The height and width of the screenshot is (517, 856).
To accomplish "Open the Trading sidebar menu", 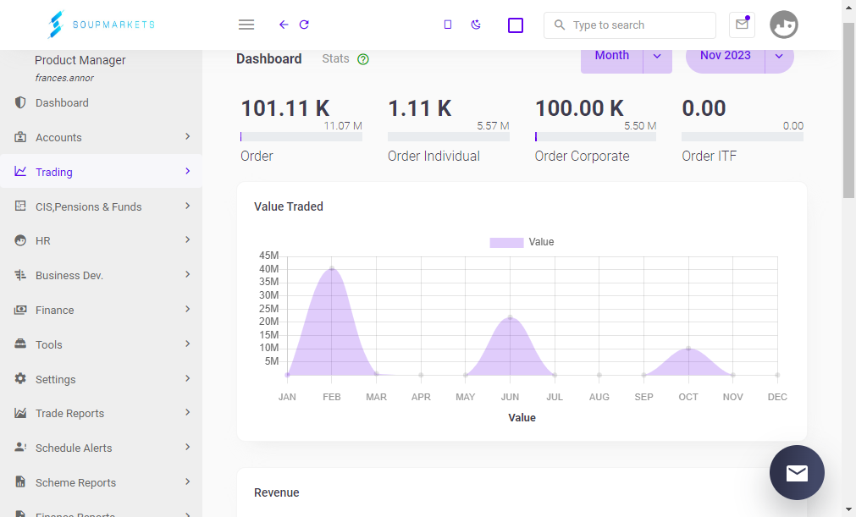I will click(101, 172).
